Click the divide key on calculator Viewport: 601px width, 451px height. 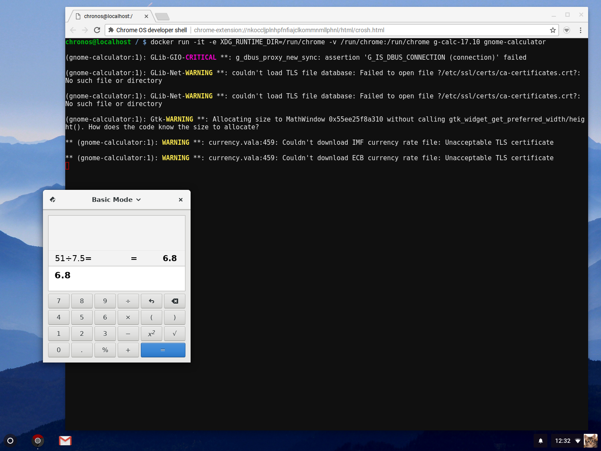point(128,301)
